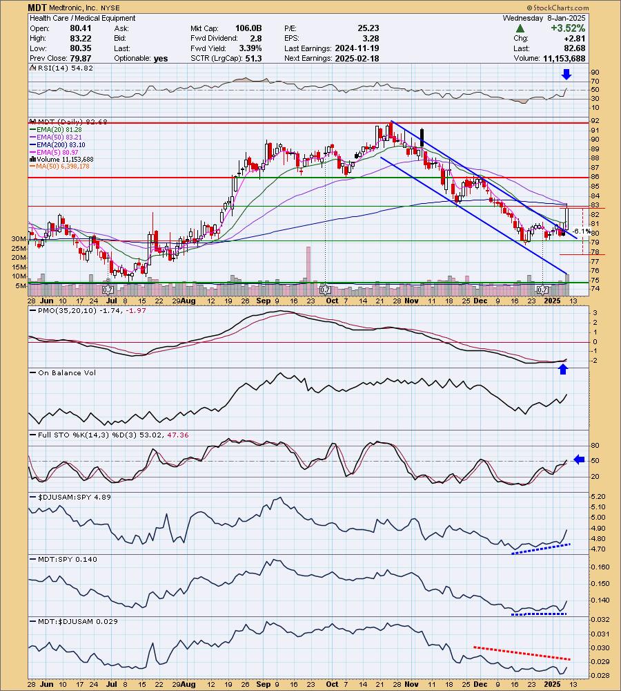Click the EMA(20) 81.28 legend entry
Image resolution: width=621 pixels, height=691 pixels.
pos(56,130)
